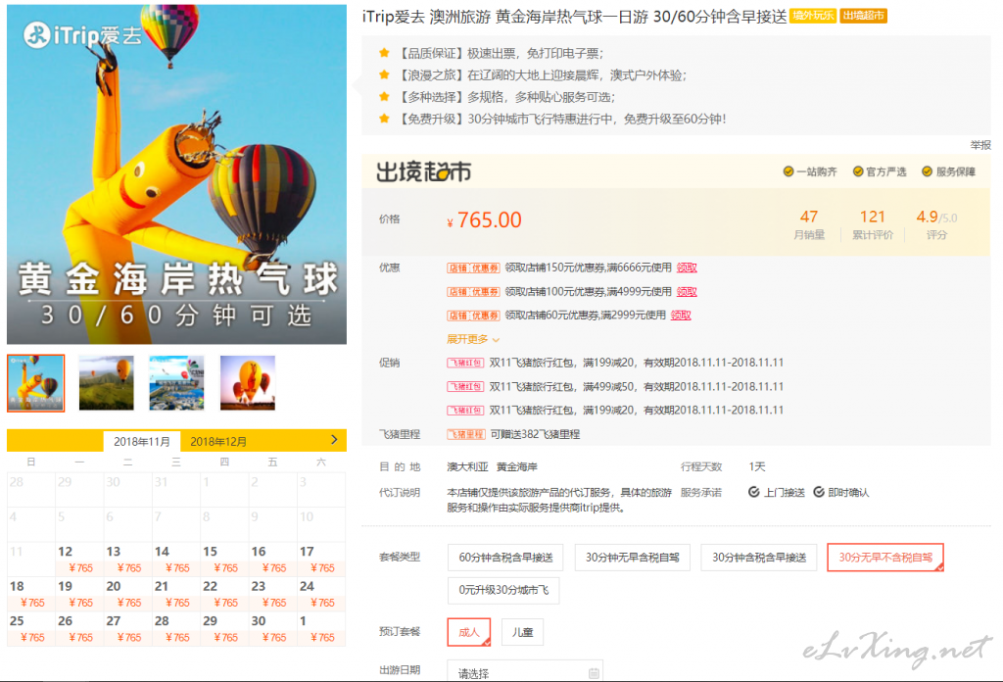This screenshot has width=1003, height=682.
Task: Switch calendar to 2018年11月 tab
Action: (142, 442)
